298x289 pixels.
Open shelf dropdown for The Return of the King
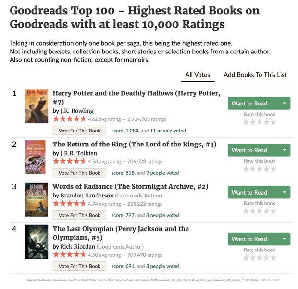284,150
